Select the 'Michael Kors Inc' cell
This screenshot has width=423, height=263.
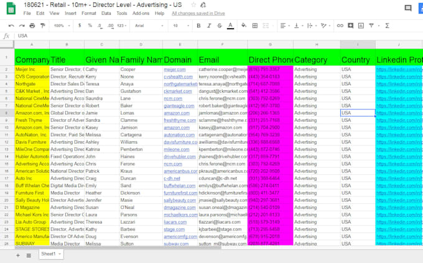(32, 215)
